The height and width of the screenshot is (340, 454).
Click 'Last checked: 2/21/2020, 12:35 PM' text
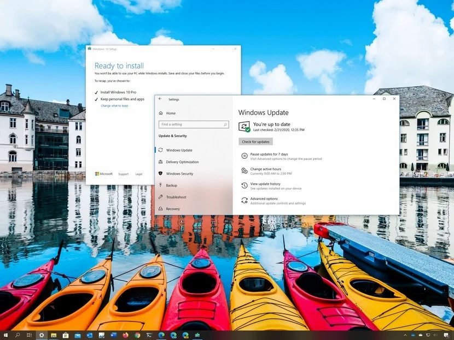[279, 130]
